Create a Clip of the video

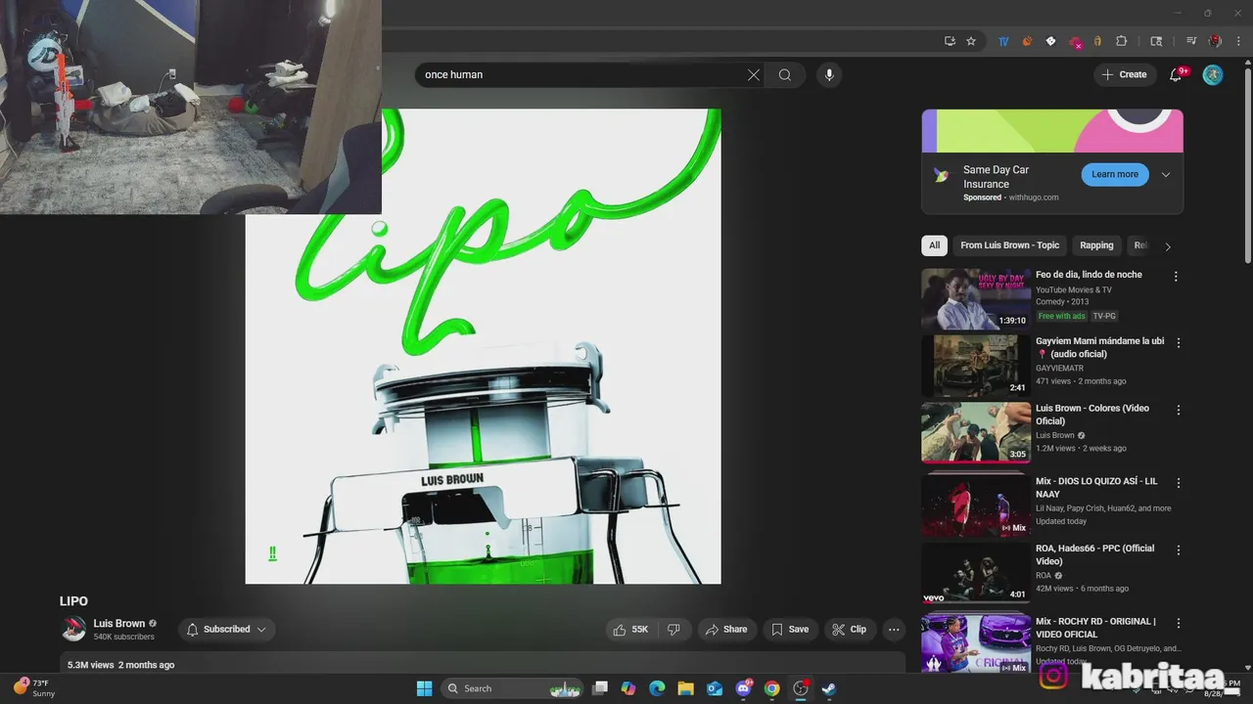tap(849, 630)
